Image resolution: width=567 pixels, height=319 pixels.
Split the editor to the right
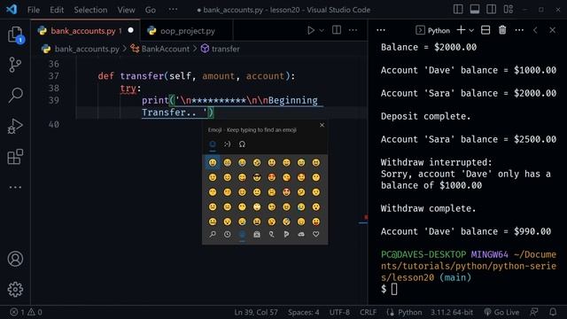point(337,30)
